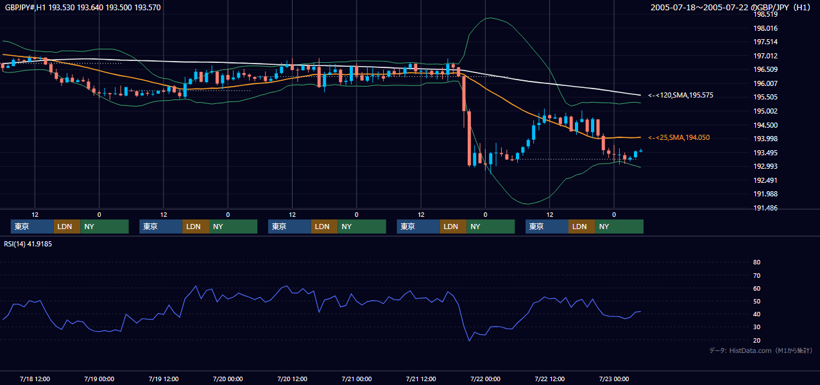Click price axis value 194.500
Viewport: 820px width, 385px height.
765,125
